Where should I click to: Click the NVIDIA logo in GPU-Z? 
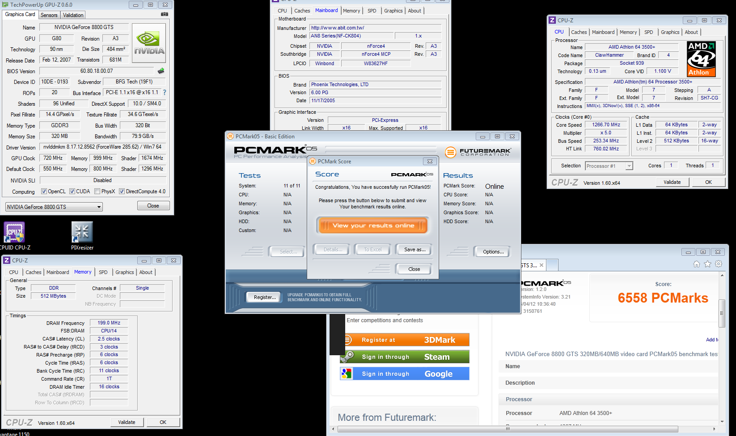coord(149,43)
